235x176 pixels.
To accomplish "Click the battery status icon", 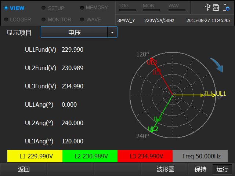I will coord(226,7).
